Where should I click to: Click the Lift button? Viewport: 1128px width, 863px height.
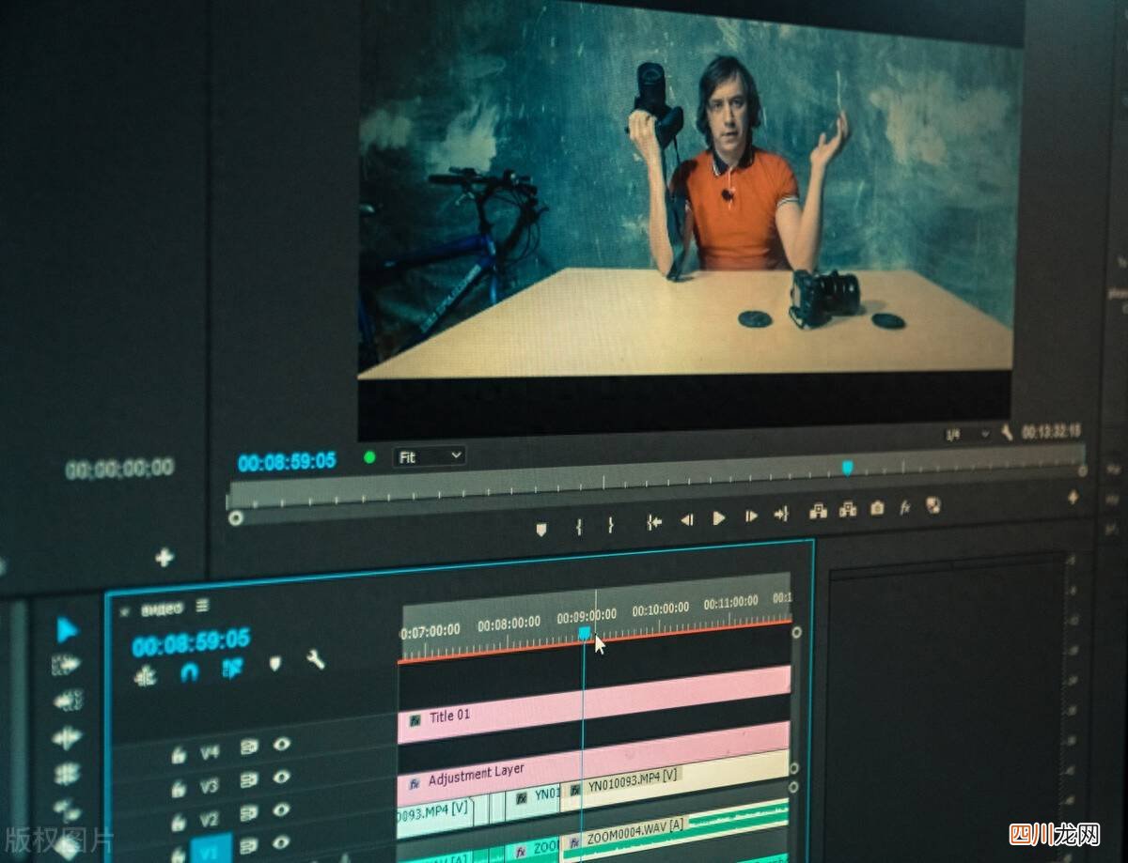point(818,512)
